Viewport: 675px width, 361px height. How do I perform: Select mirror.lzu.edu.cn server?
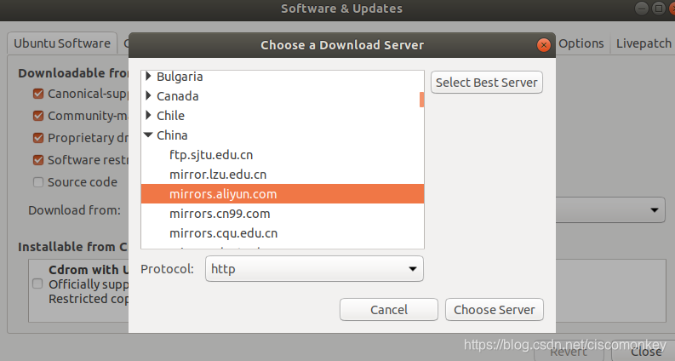click(x=283, y=175)
